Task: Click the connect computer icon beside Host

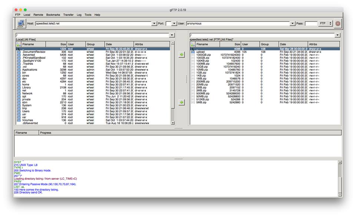Action: 21,23
